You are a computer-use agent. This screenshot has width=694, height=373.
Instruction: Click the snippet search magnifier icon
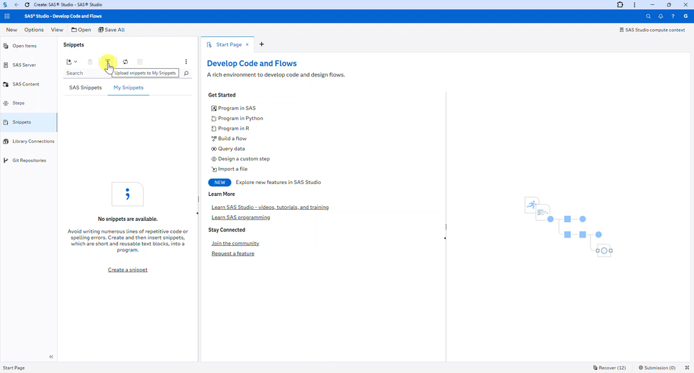pos(186,73)
